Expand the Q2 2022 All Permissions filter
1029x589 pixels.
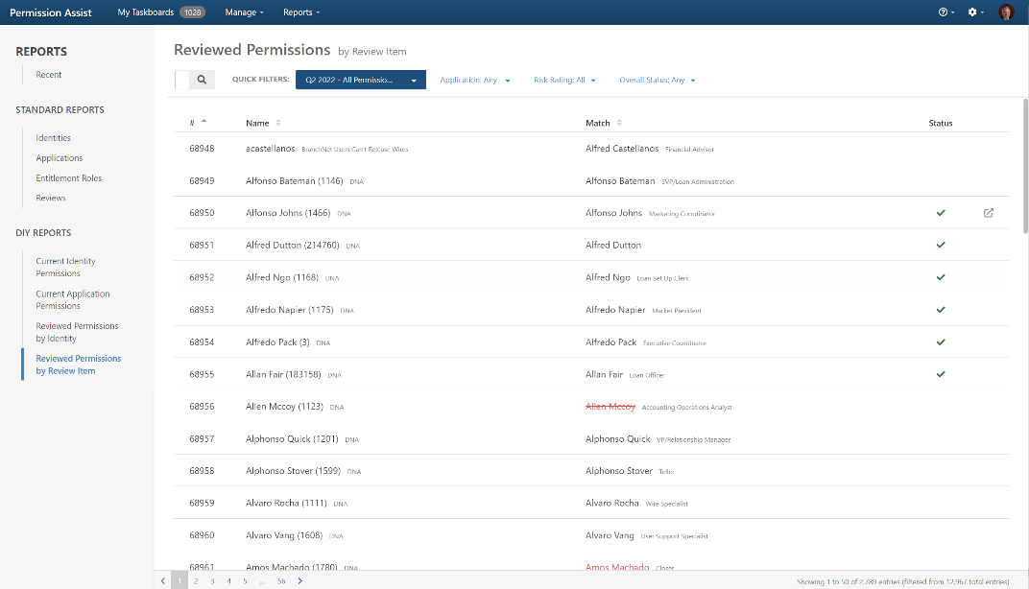click(x=360, y=81)
